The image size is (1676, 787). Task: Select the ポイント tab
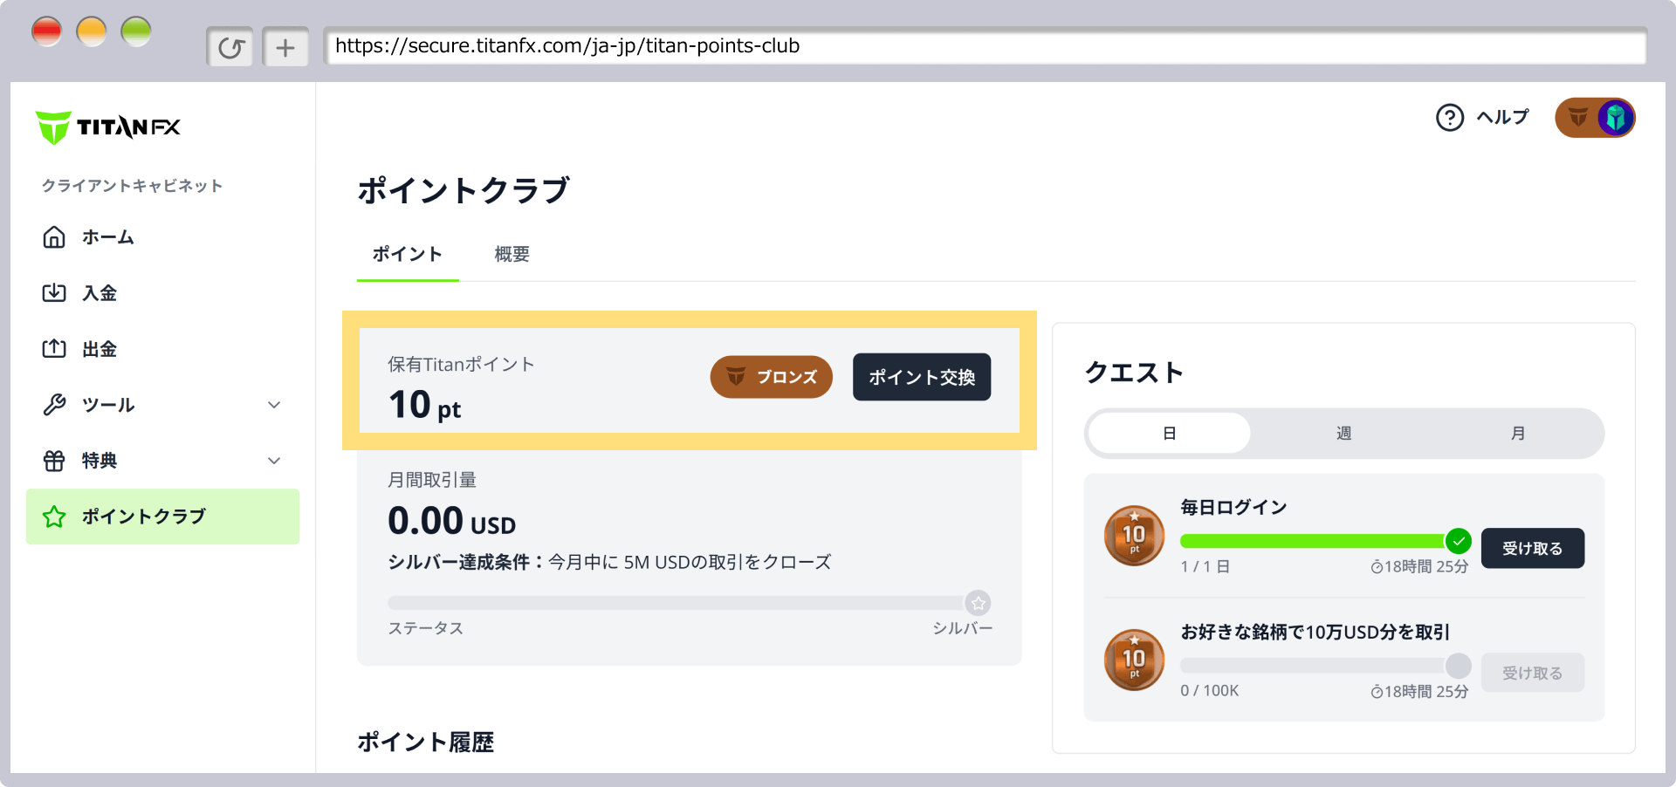407,254
